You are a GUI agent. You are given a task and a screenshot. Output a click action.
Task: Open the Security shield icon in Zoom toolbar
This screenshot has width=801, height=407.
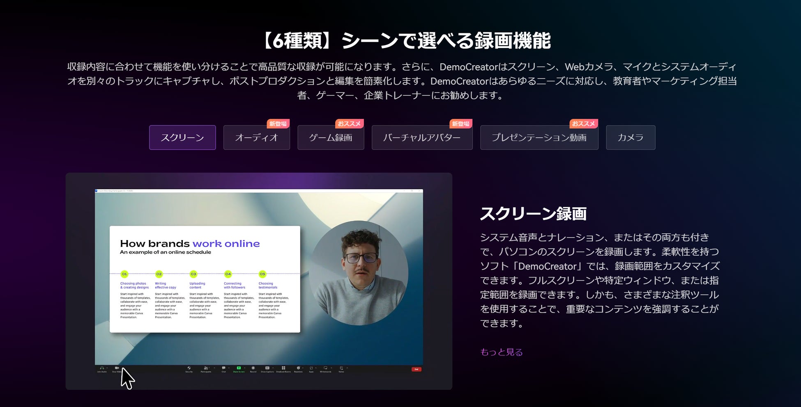pyautogui.click(x=189, y=368)
